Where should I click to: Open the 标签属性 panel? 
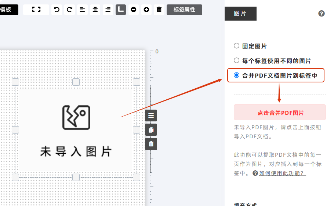pos(184,10)
